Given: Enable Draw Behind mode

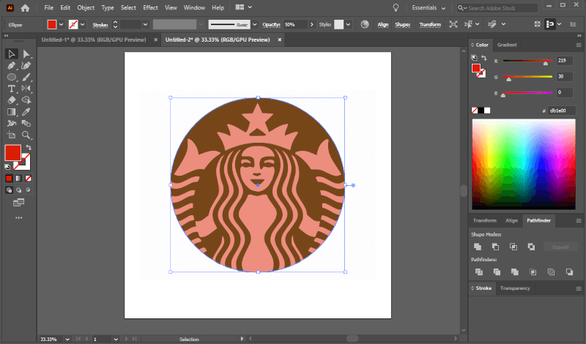Looking at the screenshot, I should [19, 190].
